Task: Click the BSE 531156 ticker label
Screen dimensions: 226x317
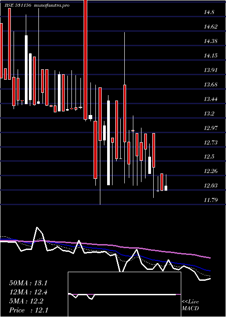Action: (x=18, y=5)
